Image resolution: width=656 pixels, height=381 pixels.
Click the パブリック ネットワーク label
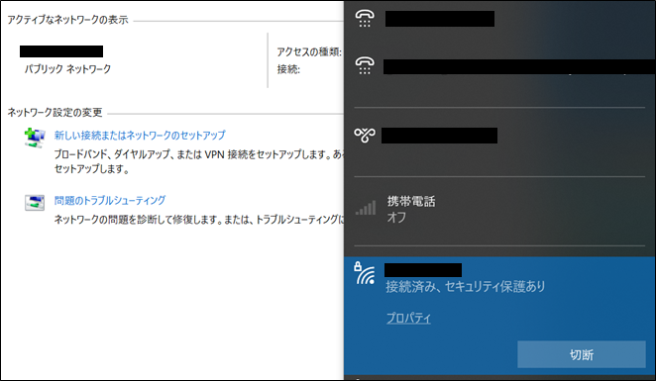(67, 69)
